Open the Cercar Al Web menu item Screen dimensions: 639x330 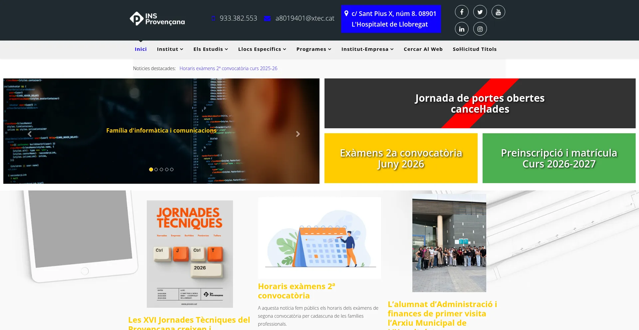423,49
